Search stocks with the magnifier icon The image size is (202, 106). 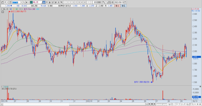(x=24, y=2)
